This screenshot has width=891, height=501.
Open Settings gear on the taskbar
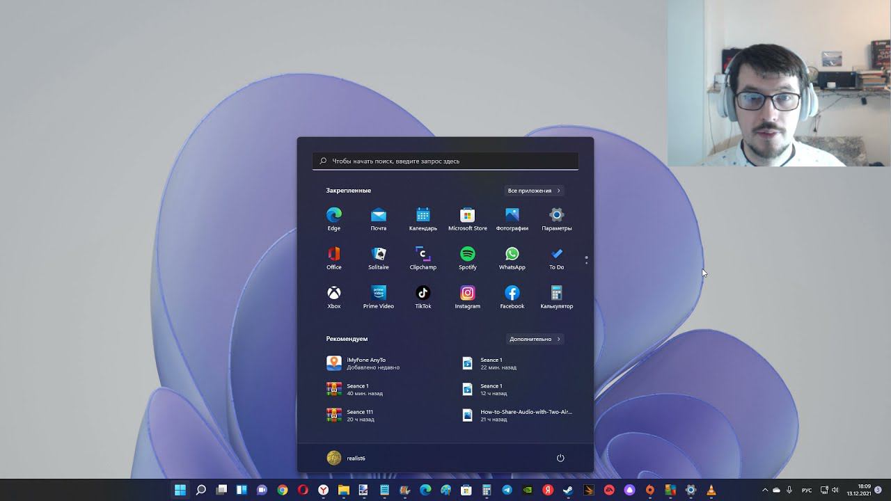(691, 490)
